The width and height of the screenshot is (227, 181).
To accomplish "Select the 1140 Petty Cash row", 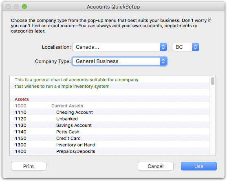I will pyautogui.click(x=110, y=132).
